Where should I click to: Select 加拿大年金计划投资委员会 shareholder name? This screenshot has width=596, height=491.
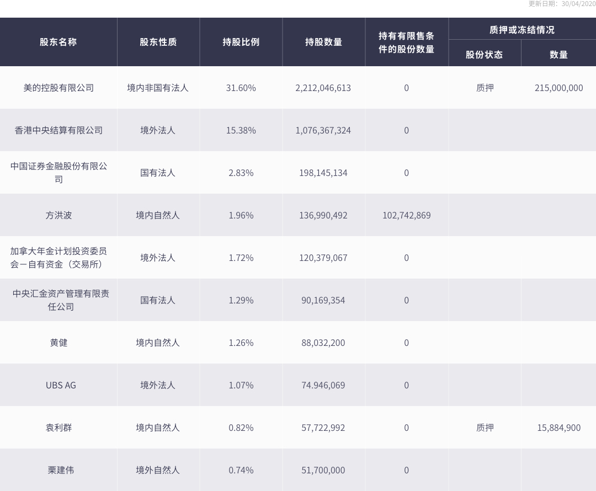point(58,258)
